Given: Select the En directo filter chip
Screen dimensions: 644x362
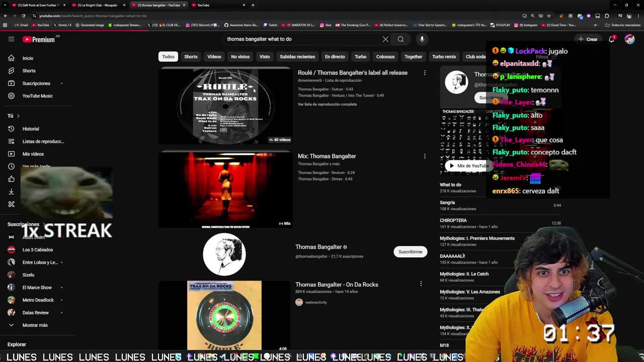Looking at the screenshot, I should 335,57.
